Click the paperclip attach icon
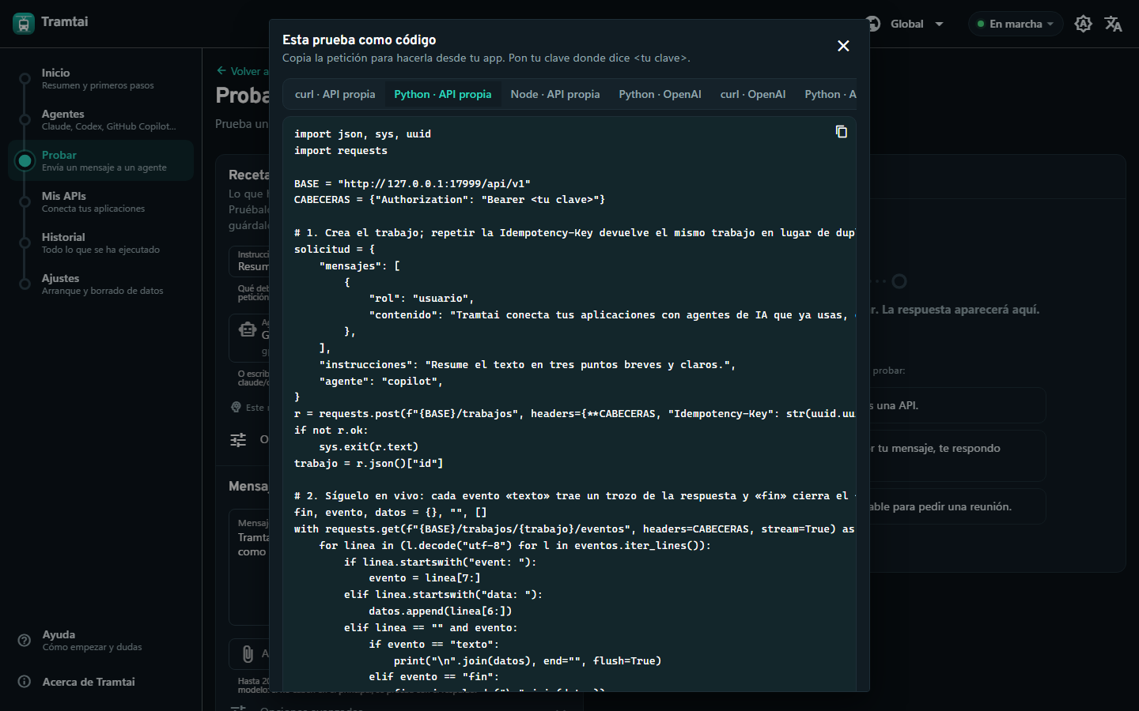1139x711 pixels. tap(248, 654)
